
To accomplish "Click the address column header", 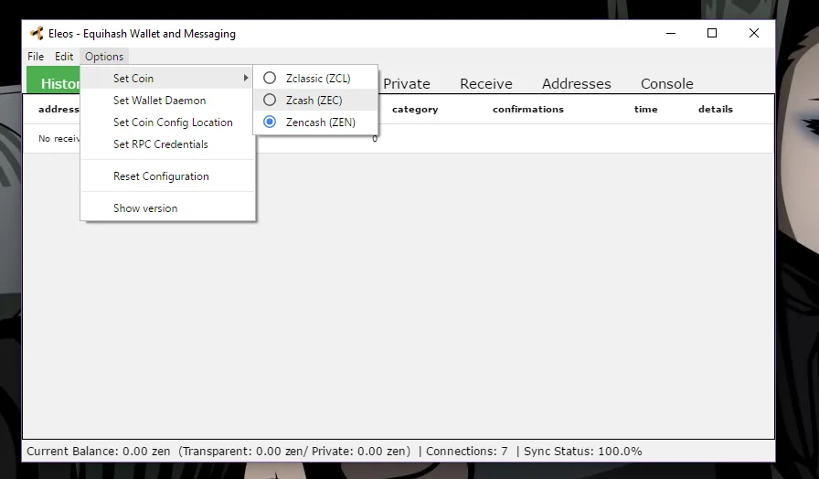I will [x=58, y=109].
